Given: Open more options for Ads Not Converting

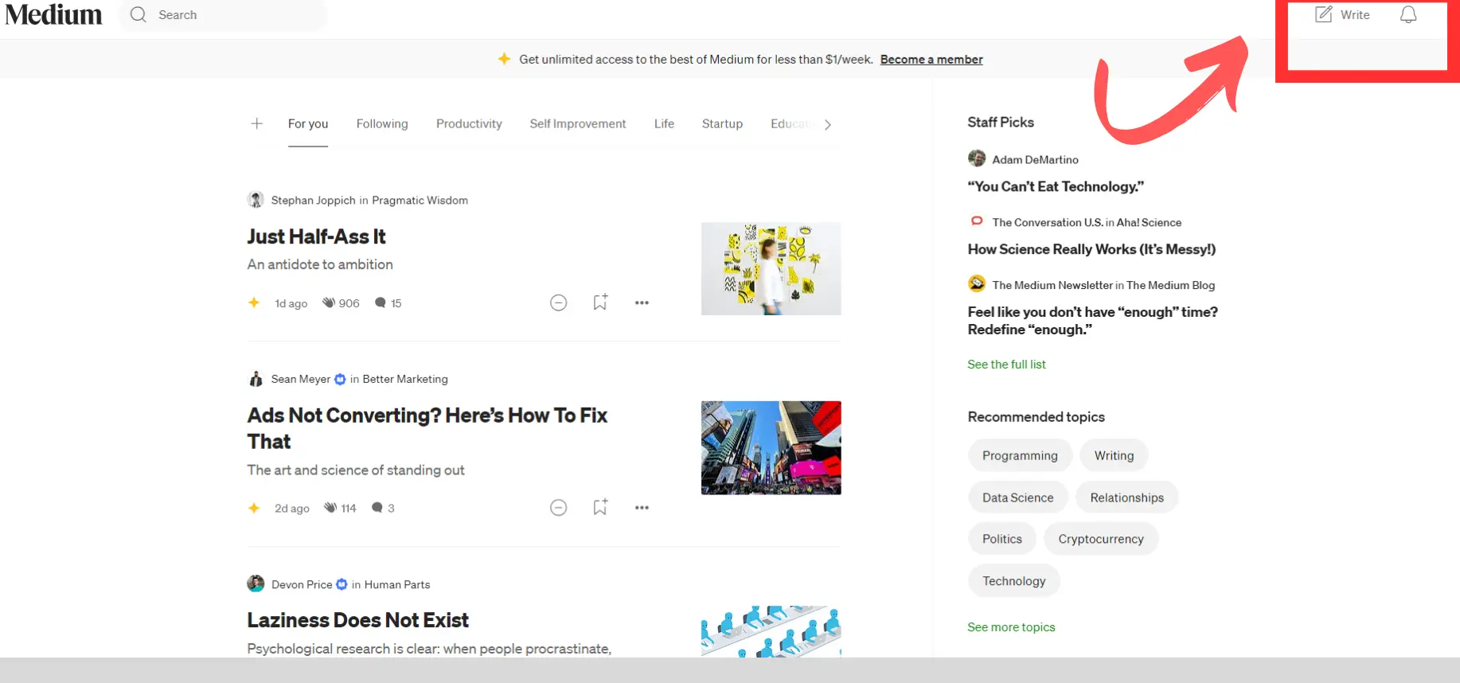Looking at the screenshot, I should 642,507.
